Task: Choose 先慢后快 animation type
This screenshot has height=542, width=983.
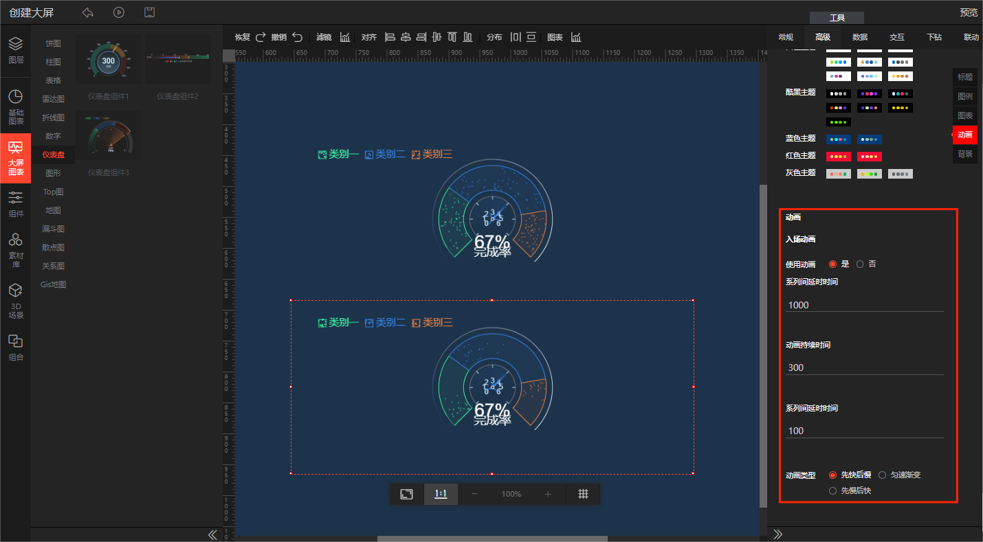Action: point(833,490)
